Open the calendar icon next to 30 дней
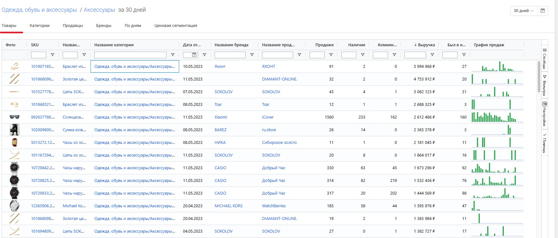The width and height of the screenshot is (558, 238). point(542,11)
